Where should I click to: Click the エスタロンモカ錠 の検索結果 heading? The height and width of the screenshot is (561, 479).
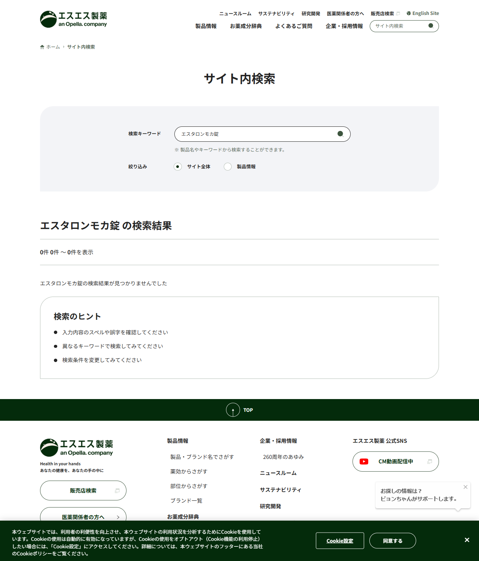(106, 226)
